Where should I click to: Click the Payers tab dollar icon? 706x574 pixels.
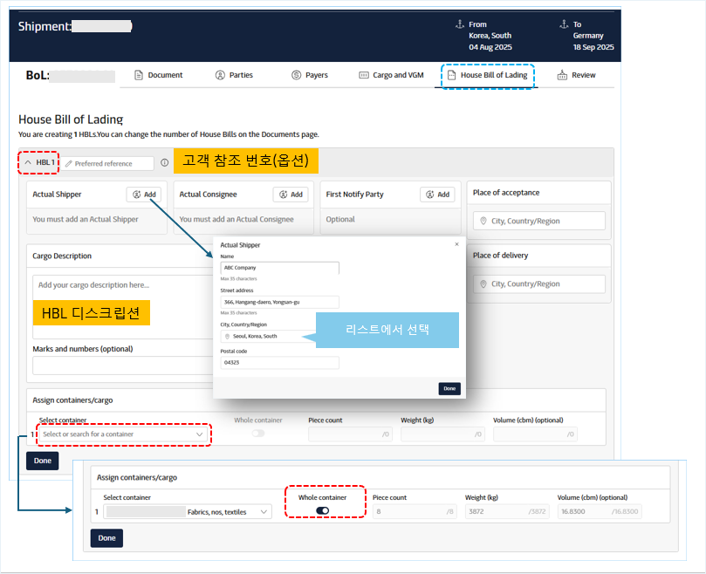pos(297,75)
